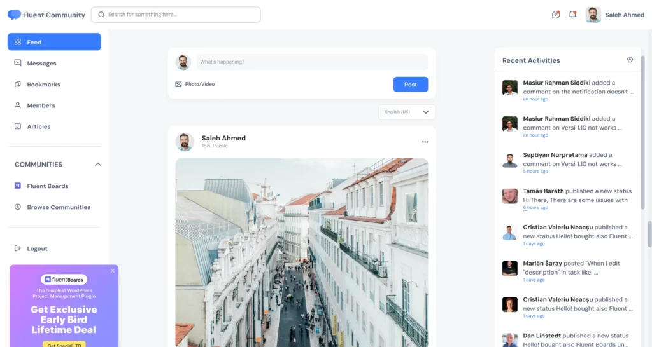Open Marián Šaray's posted activity

567,271
